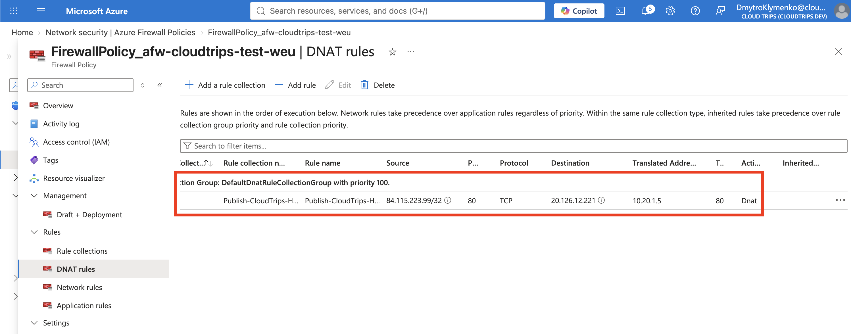
Task: Focus the global Azure search bar
Action: click(x=397, y=11)
